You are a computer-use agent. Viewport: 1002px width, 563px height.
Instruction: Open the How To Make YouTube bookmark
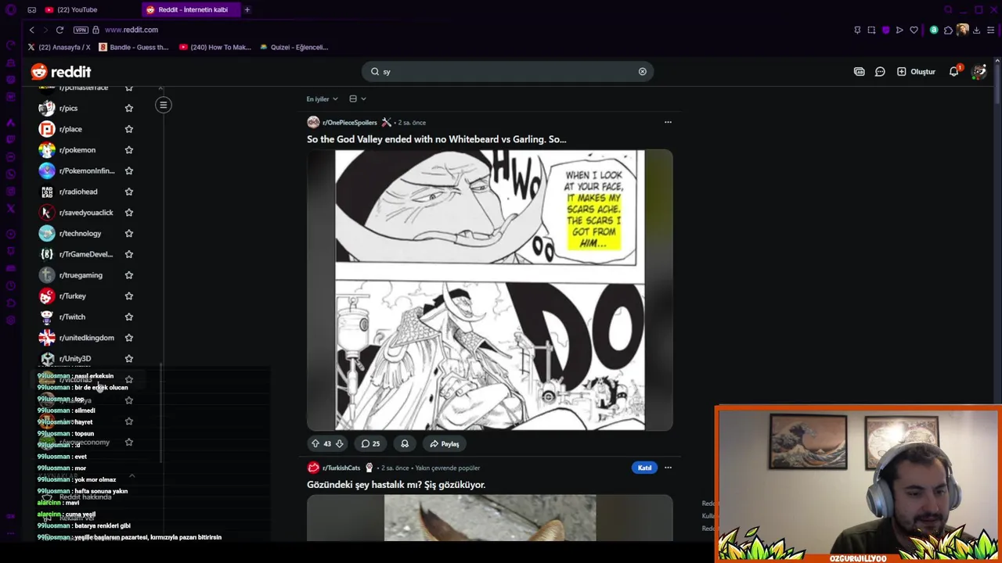pos(215,47)
